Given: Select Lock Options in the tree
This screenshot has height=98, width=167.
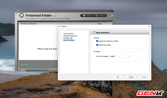Looking at the screenshot, I should tap(68, 34).
